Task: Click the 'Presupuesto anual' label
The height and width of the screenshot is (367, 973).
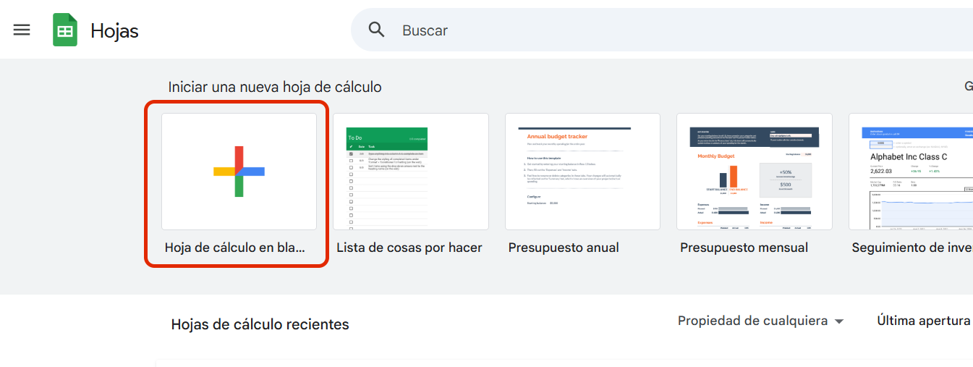Action: pos(564,248)
